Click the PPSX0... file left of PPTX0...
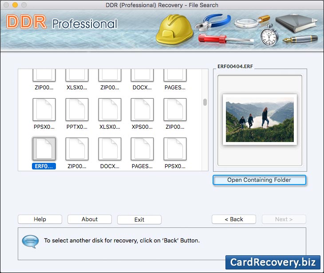This screenshot has height=273, width=324. coord(44,109)
